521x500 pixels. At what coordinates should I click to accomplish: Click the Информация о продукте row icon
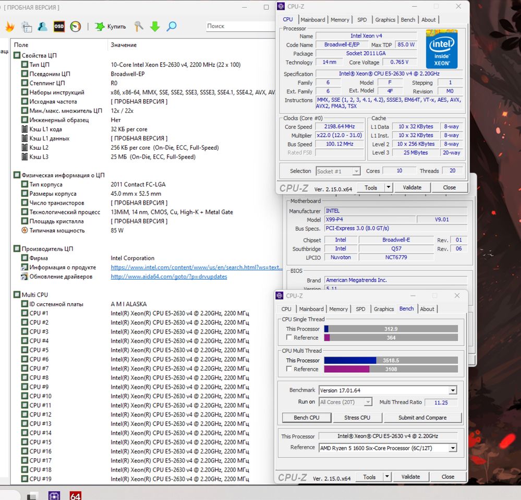click(x=25, y=267)
